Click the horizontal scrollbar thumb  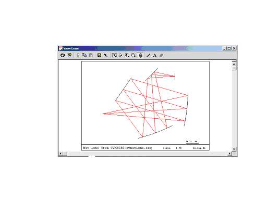65,154
